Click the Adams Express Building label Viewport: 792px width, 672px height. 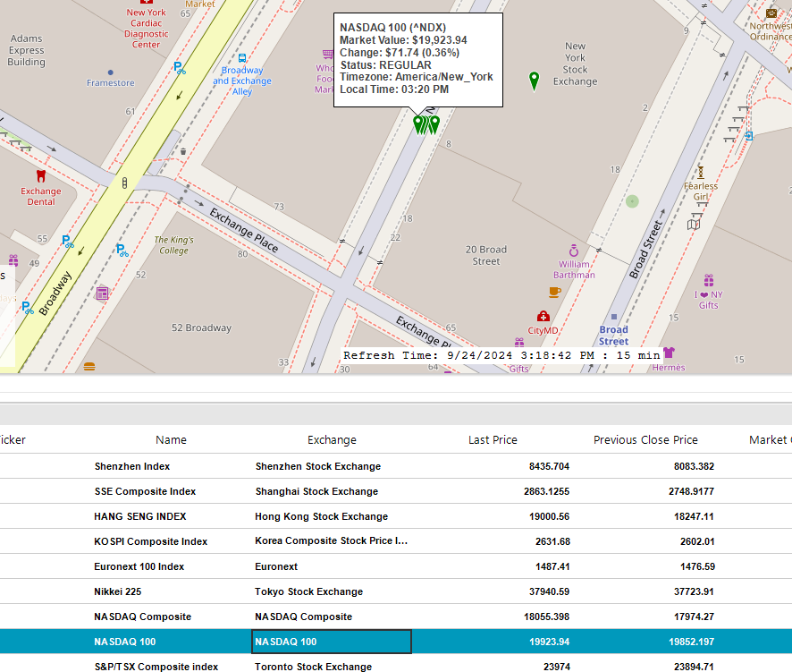26,50
